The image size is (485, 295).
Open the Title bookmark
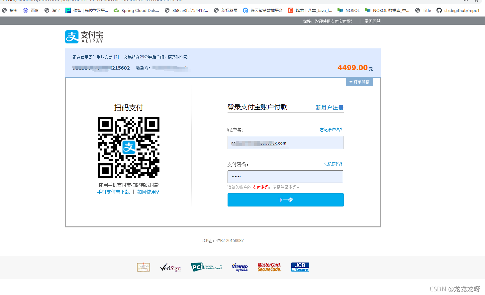(x=423, y=11)
